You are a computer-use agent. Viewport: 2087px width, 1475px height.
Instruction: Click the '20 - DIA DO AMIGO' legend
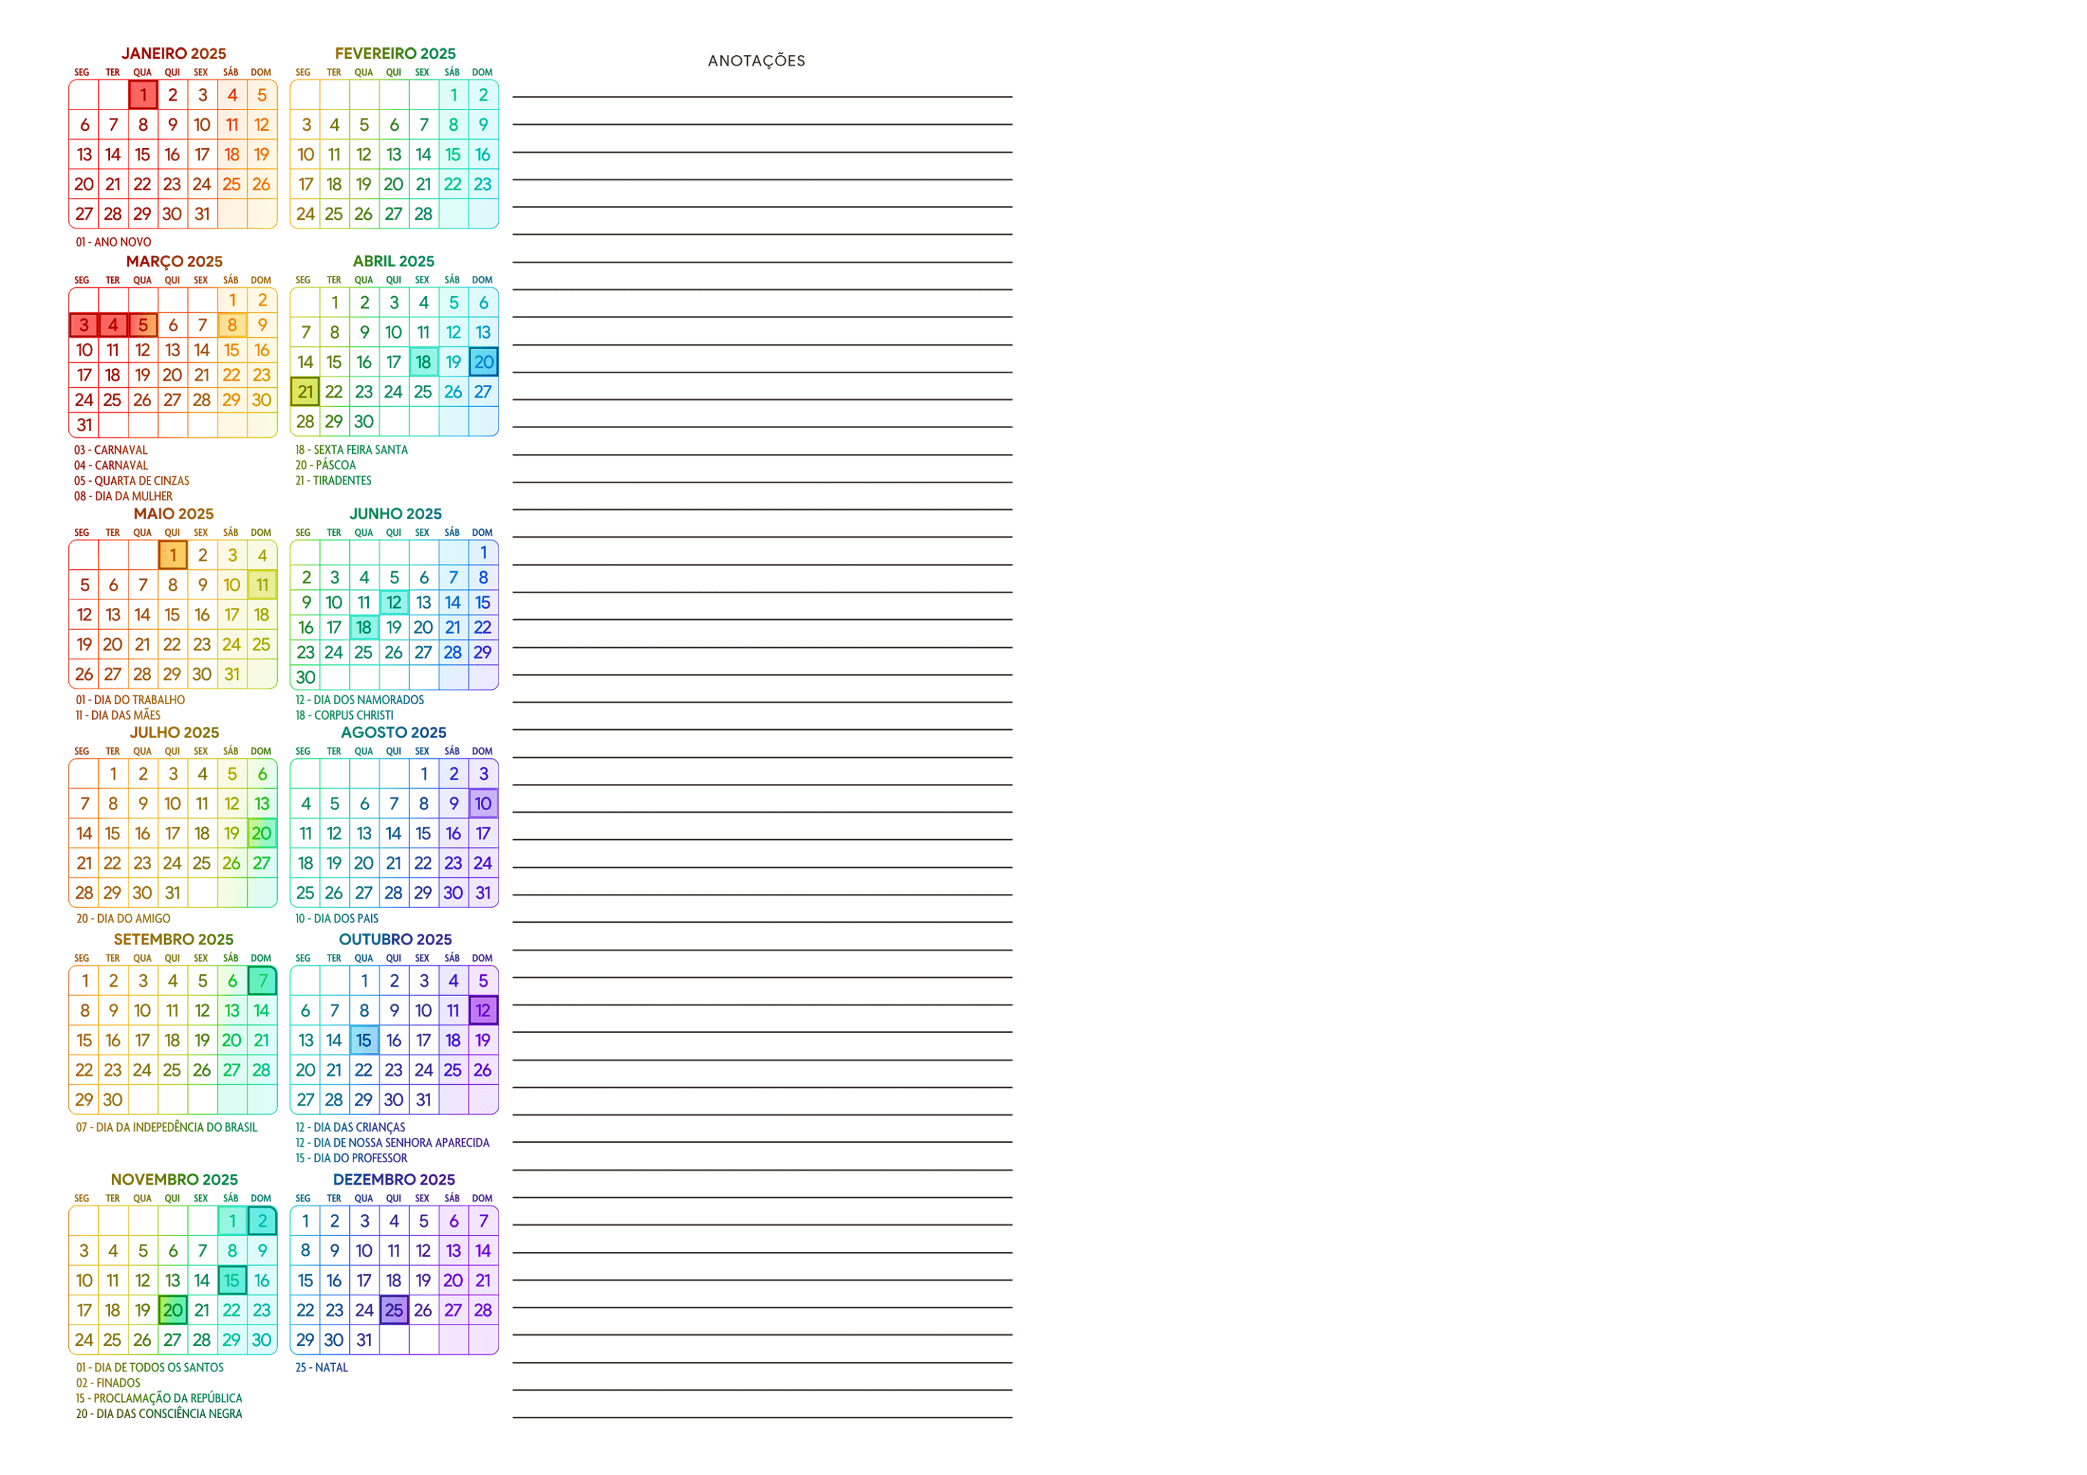click(x=123, y=919)
